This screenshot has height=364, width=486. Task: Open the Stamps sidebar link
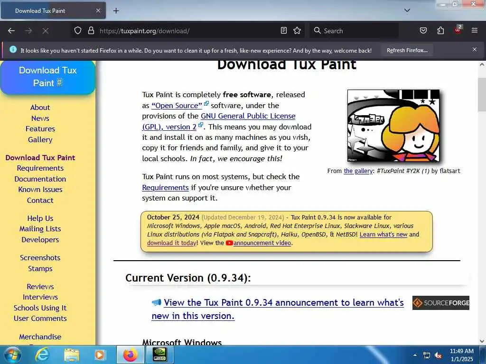click(x=40, y=268)
